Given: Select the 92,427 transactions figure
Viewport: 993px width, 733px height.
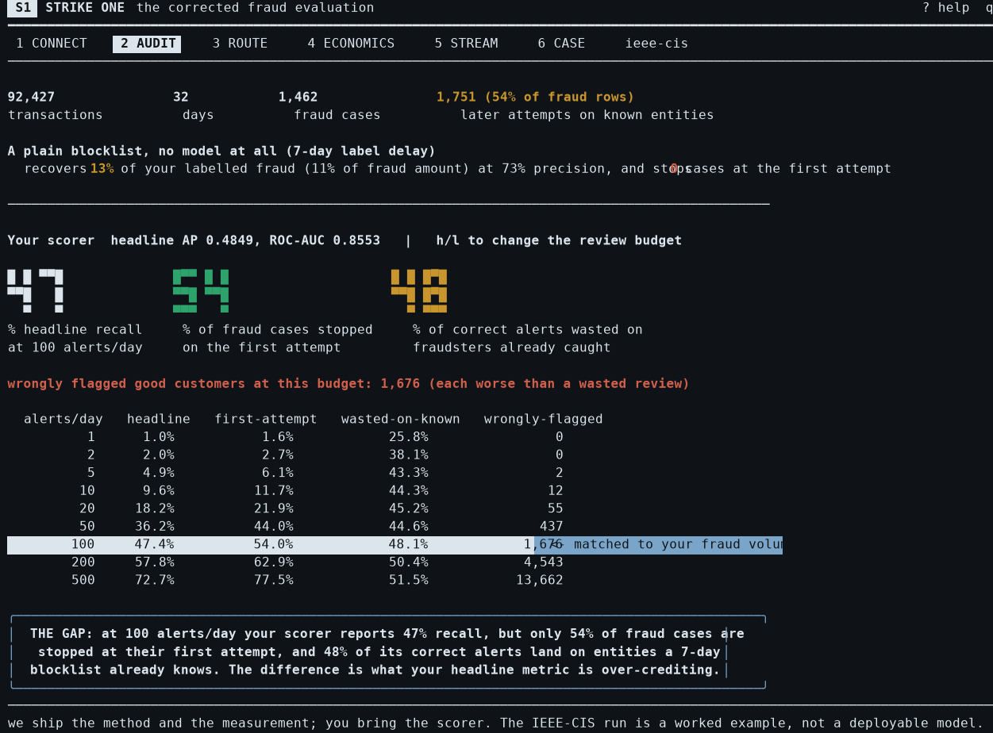Looking at the screenshot, I should click(x=31, y=97).
